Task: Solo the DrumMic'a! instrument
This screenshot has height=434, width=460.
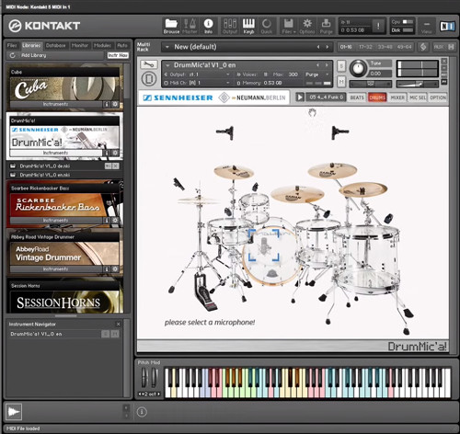Action: [x=341, y=66]
